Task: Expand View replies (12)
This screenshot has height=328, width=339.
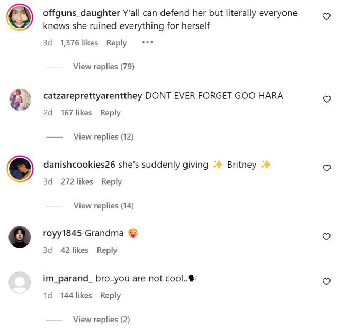Action: coord(104,136)
